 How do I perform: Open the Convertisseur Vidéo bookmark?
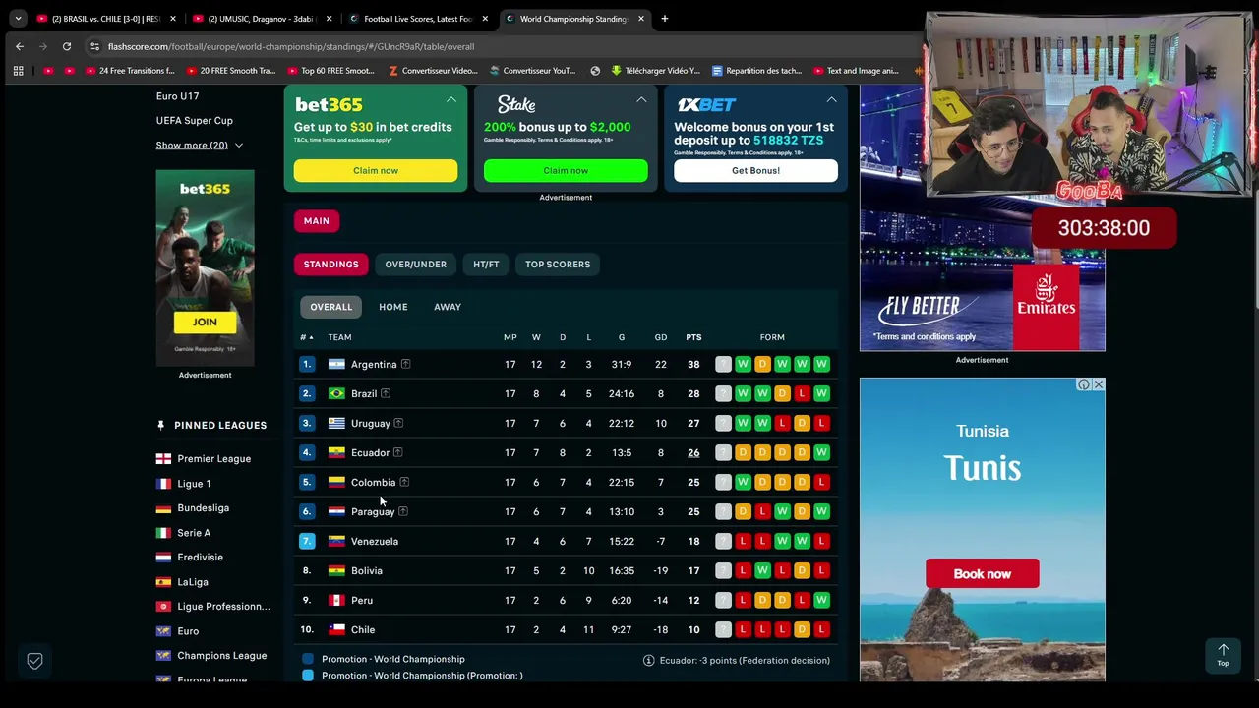pyautogui.click(x=433, y=71)
